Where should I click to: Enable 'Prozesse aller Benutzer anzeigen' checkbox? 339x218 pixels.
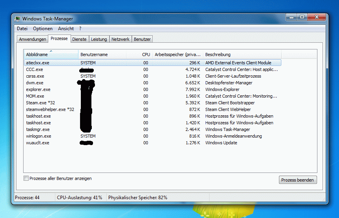[x=26, y=178]
